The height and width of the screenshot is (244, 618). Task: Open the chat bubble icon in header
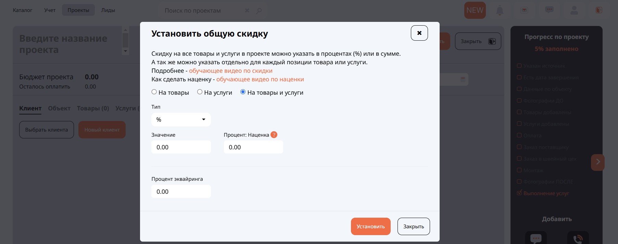[x=549, y=10]
